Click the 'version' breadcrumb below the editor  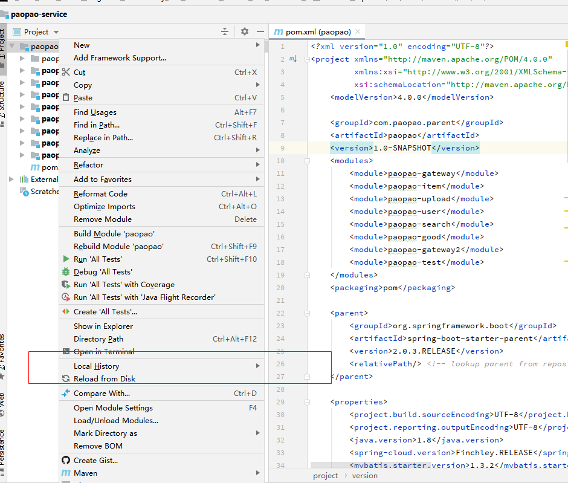pos(364,476)
